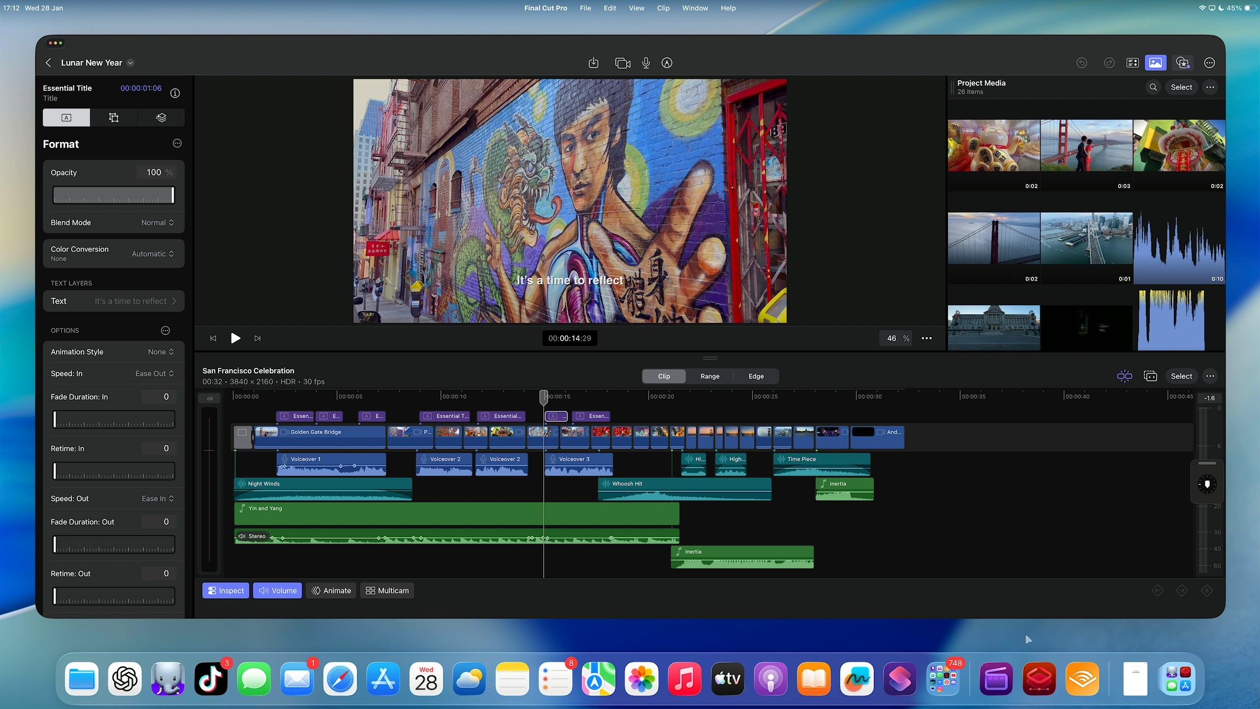Click the redo arrow icon

1109,63
